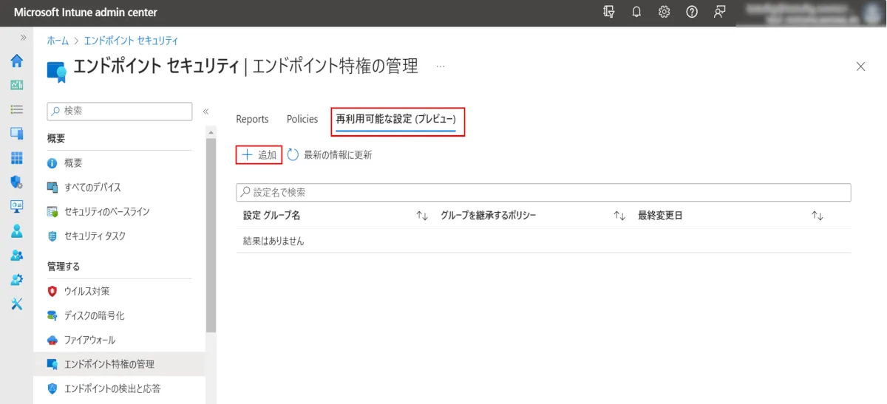Click the ウイルス対策 red shield icon
The width and height of the screenshot is (887, 404).
(52, 292)
